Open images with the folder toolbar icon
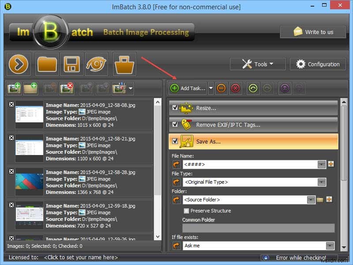 point(47,64)
